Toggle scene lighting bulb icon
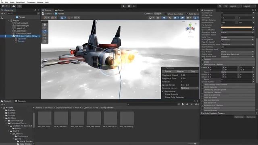The height and width of the screenshot is (145, 258). pyautogui.click(x=164, y=18)
